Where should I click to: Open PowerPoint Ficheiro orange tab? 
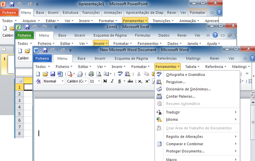(9, 13)
